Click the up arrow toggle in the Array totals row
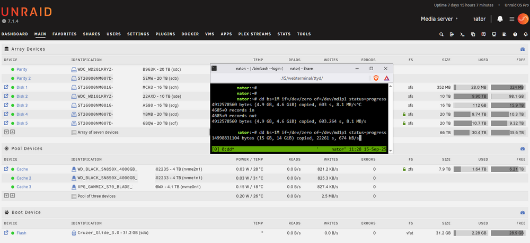 pos(12,132)
